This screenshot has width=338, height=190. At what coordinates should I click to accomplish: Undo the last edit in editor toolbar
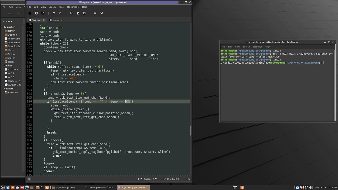pos(54,13)
